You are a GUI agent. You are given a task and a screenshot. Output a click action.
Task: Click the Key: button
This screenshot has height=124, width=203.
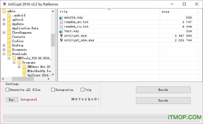[x=12, y=100]
